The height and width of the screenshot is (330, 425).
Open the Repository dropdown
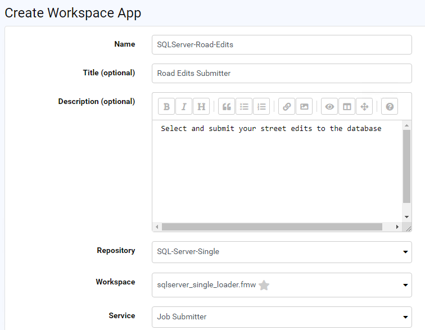[x=281, y=252]
